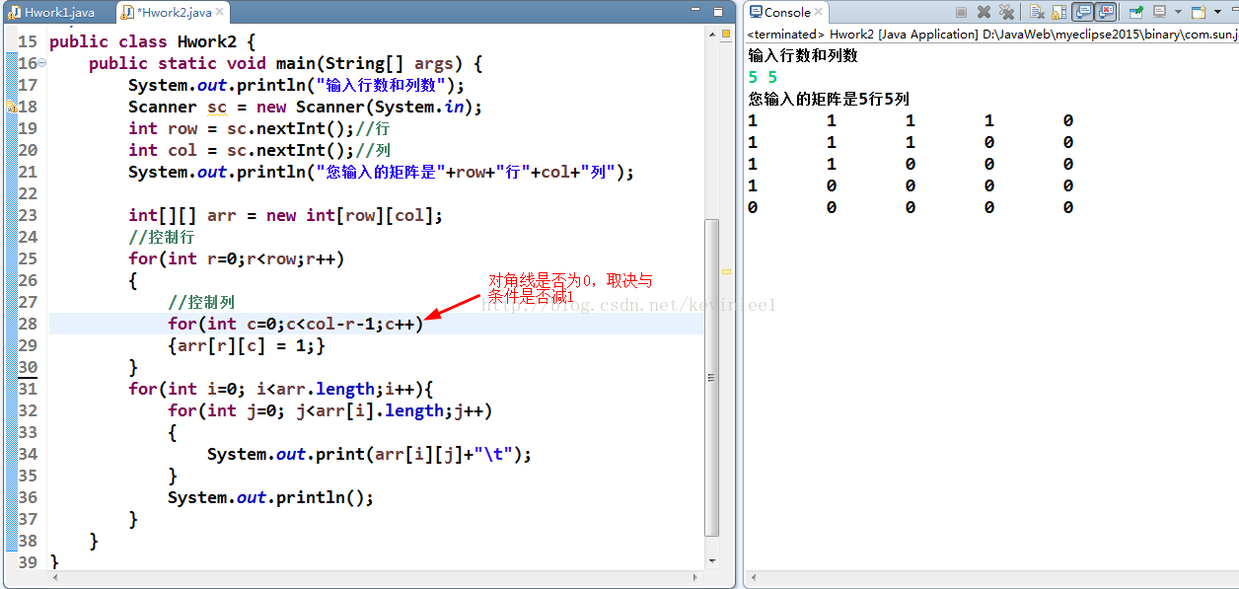Clear the Console output

pos(1037,12)
